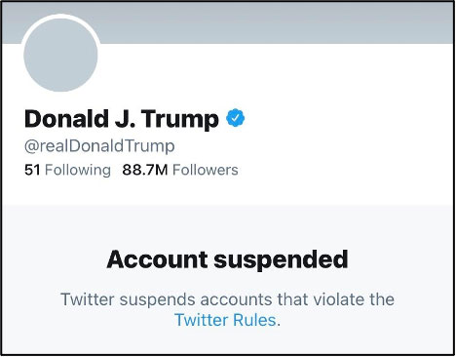The image size is (456, 357).
Task: Follow the Twitter Rules link
Action: [225, 320]
